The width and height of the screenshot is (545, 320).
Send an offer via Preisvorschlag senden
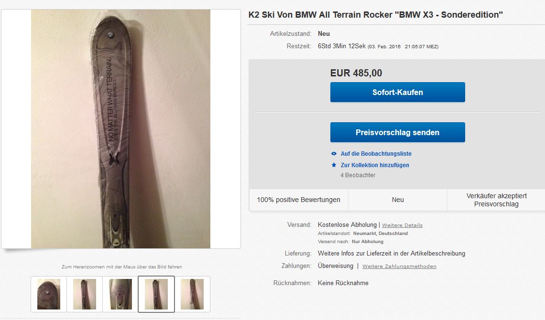[398, 132]
